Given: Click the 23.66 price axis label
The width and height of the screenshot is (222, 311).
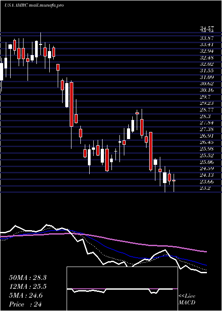Looking at the screenshot, I should 206,181.
